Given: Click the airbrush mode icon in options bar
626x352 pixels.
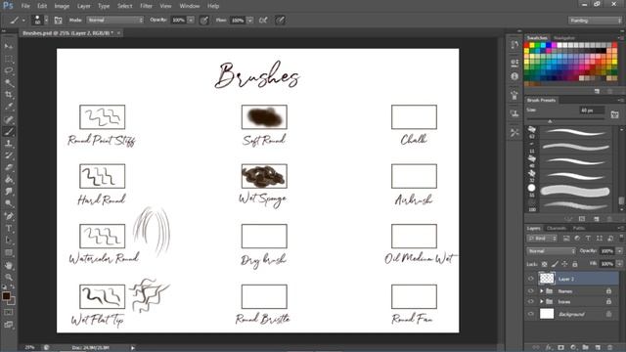Looking at the screenshot, I should point(263,20).
